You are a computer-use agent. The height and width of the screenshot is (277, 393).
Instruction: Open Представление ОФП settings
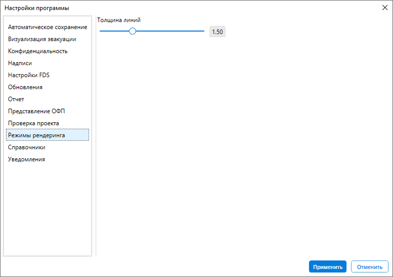(x=47, y=111)
